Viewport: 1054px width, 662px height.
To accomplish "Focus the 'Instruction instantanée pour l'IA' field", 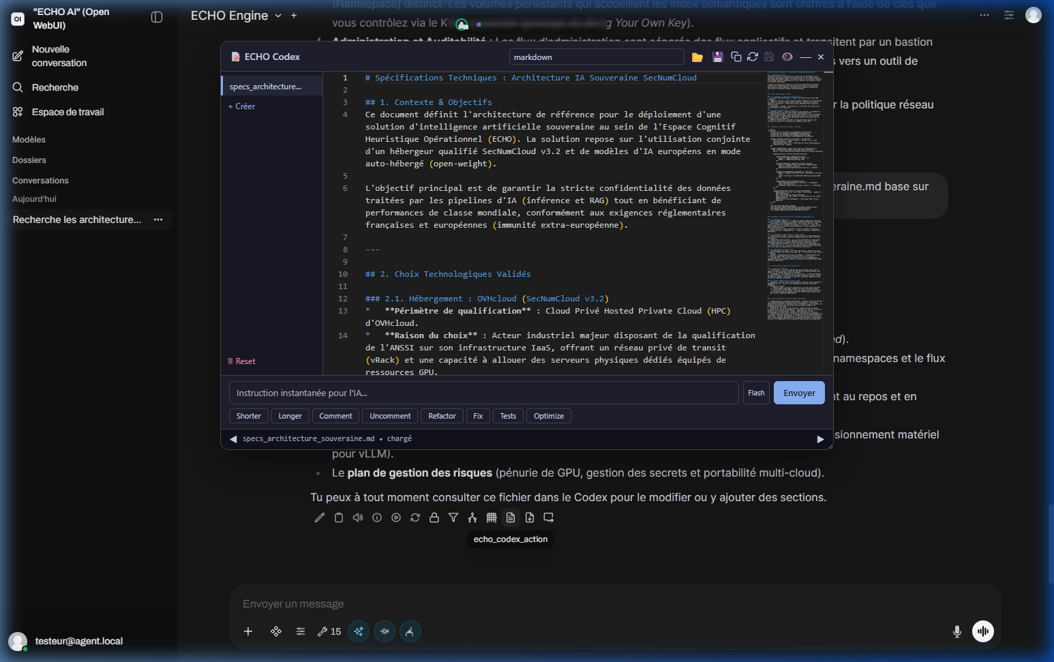I will (x=484, y=393).
